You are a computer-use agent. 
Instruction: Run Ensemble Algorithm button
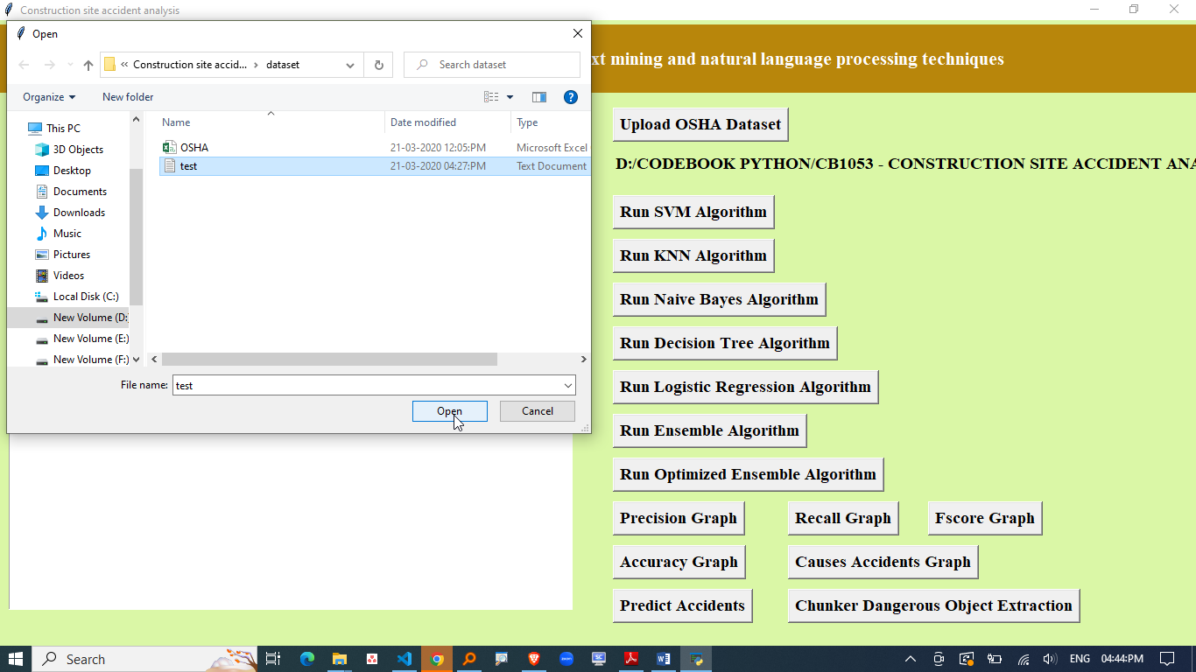tap(709, 430)
